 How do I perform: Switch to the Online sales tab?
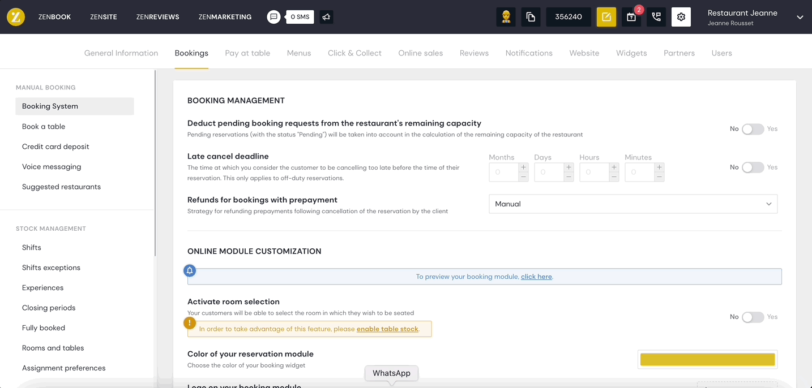(x=421, y=53)
